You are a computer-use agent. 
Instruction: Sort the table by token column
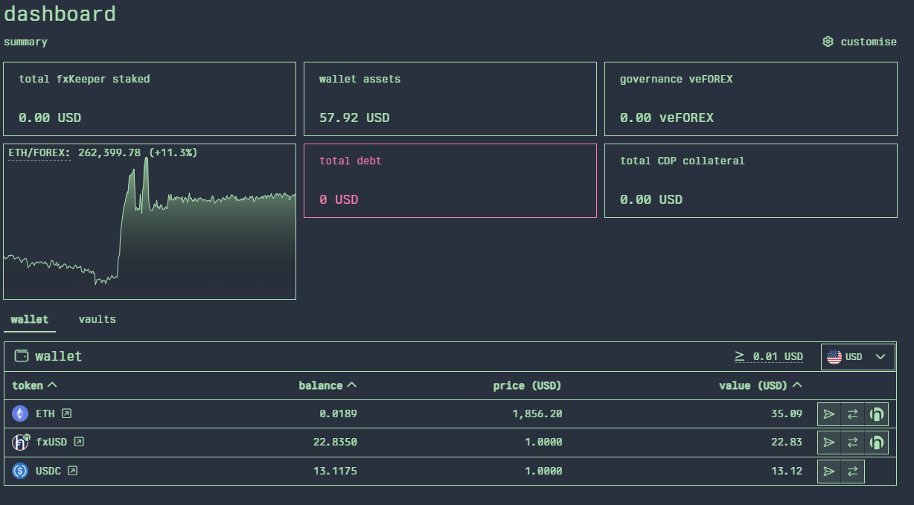pyautogui.click(x=34, y=385)
